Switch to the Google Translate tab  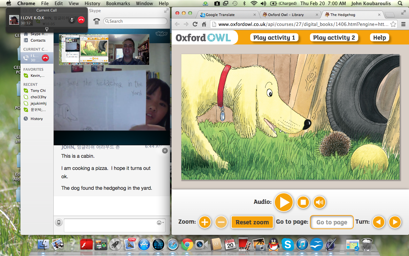tap(228, 15)
